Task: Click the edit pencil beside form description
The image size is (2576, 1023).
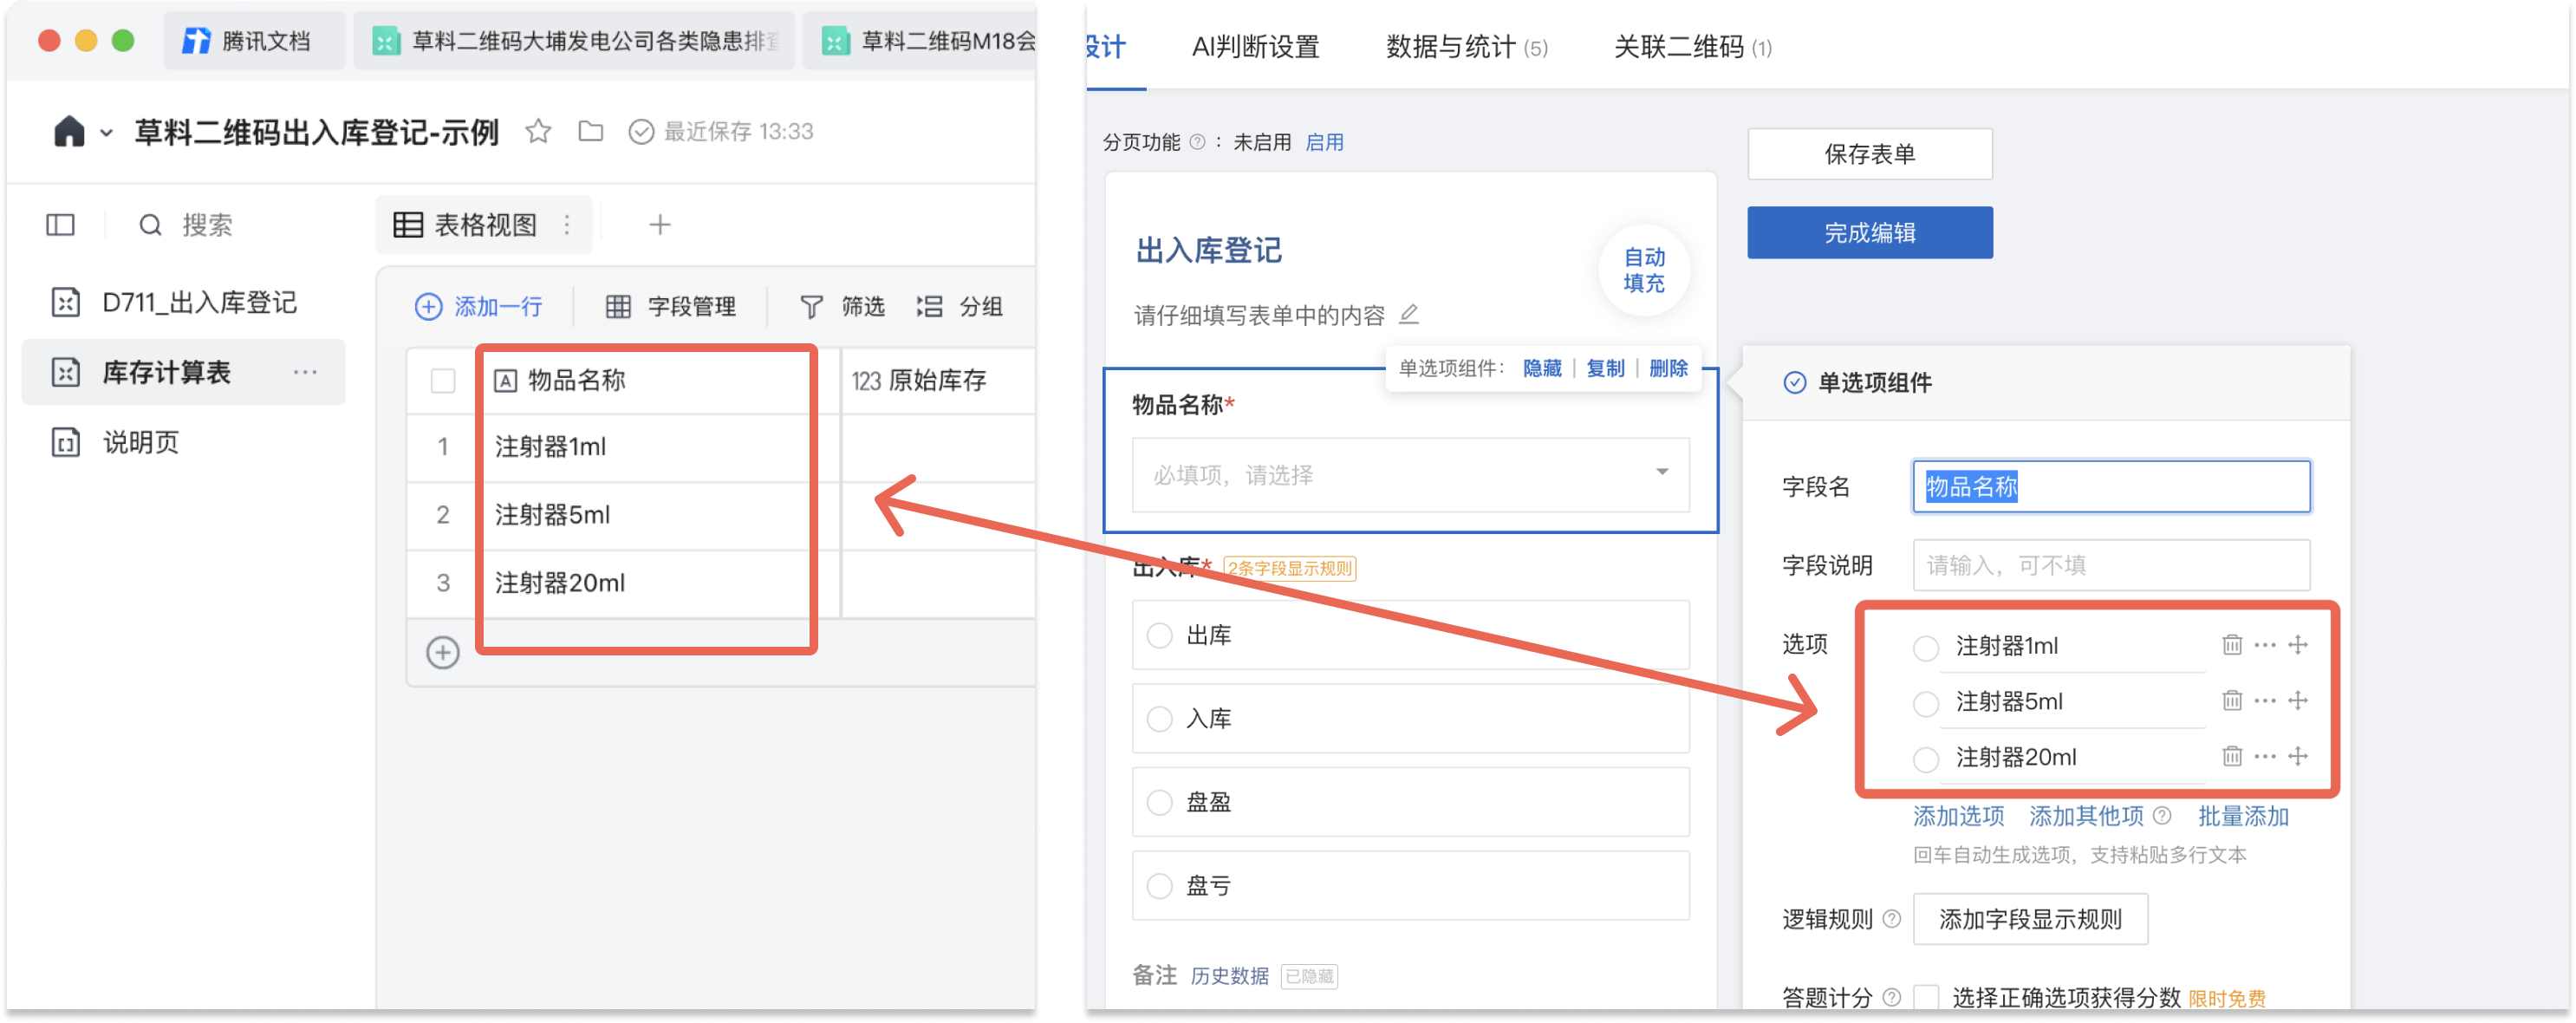Action: click(x=1408, y=315)
